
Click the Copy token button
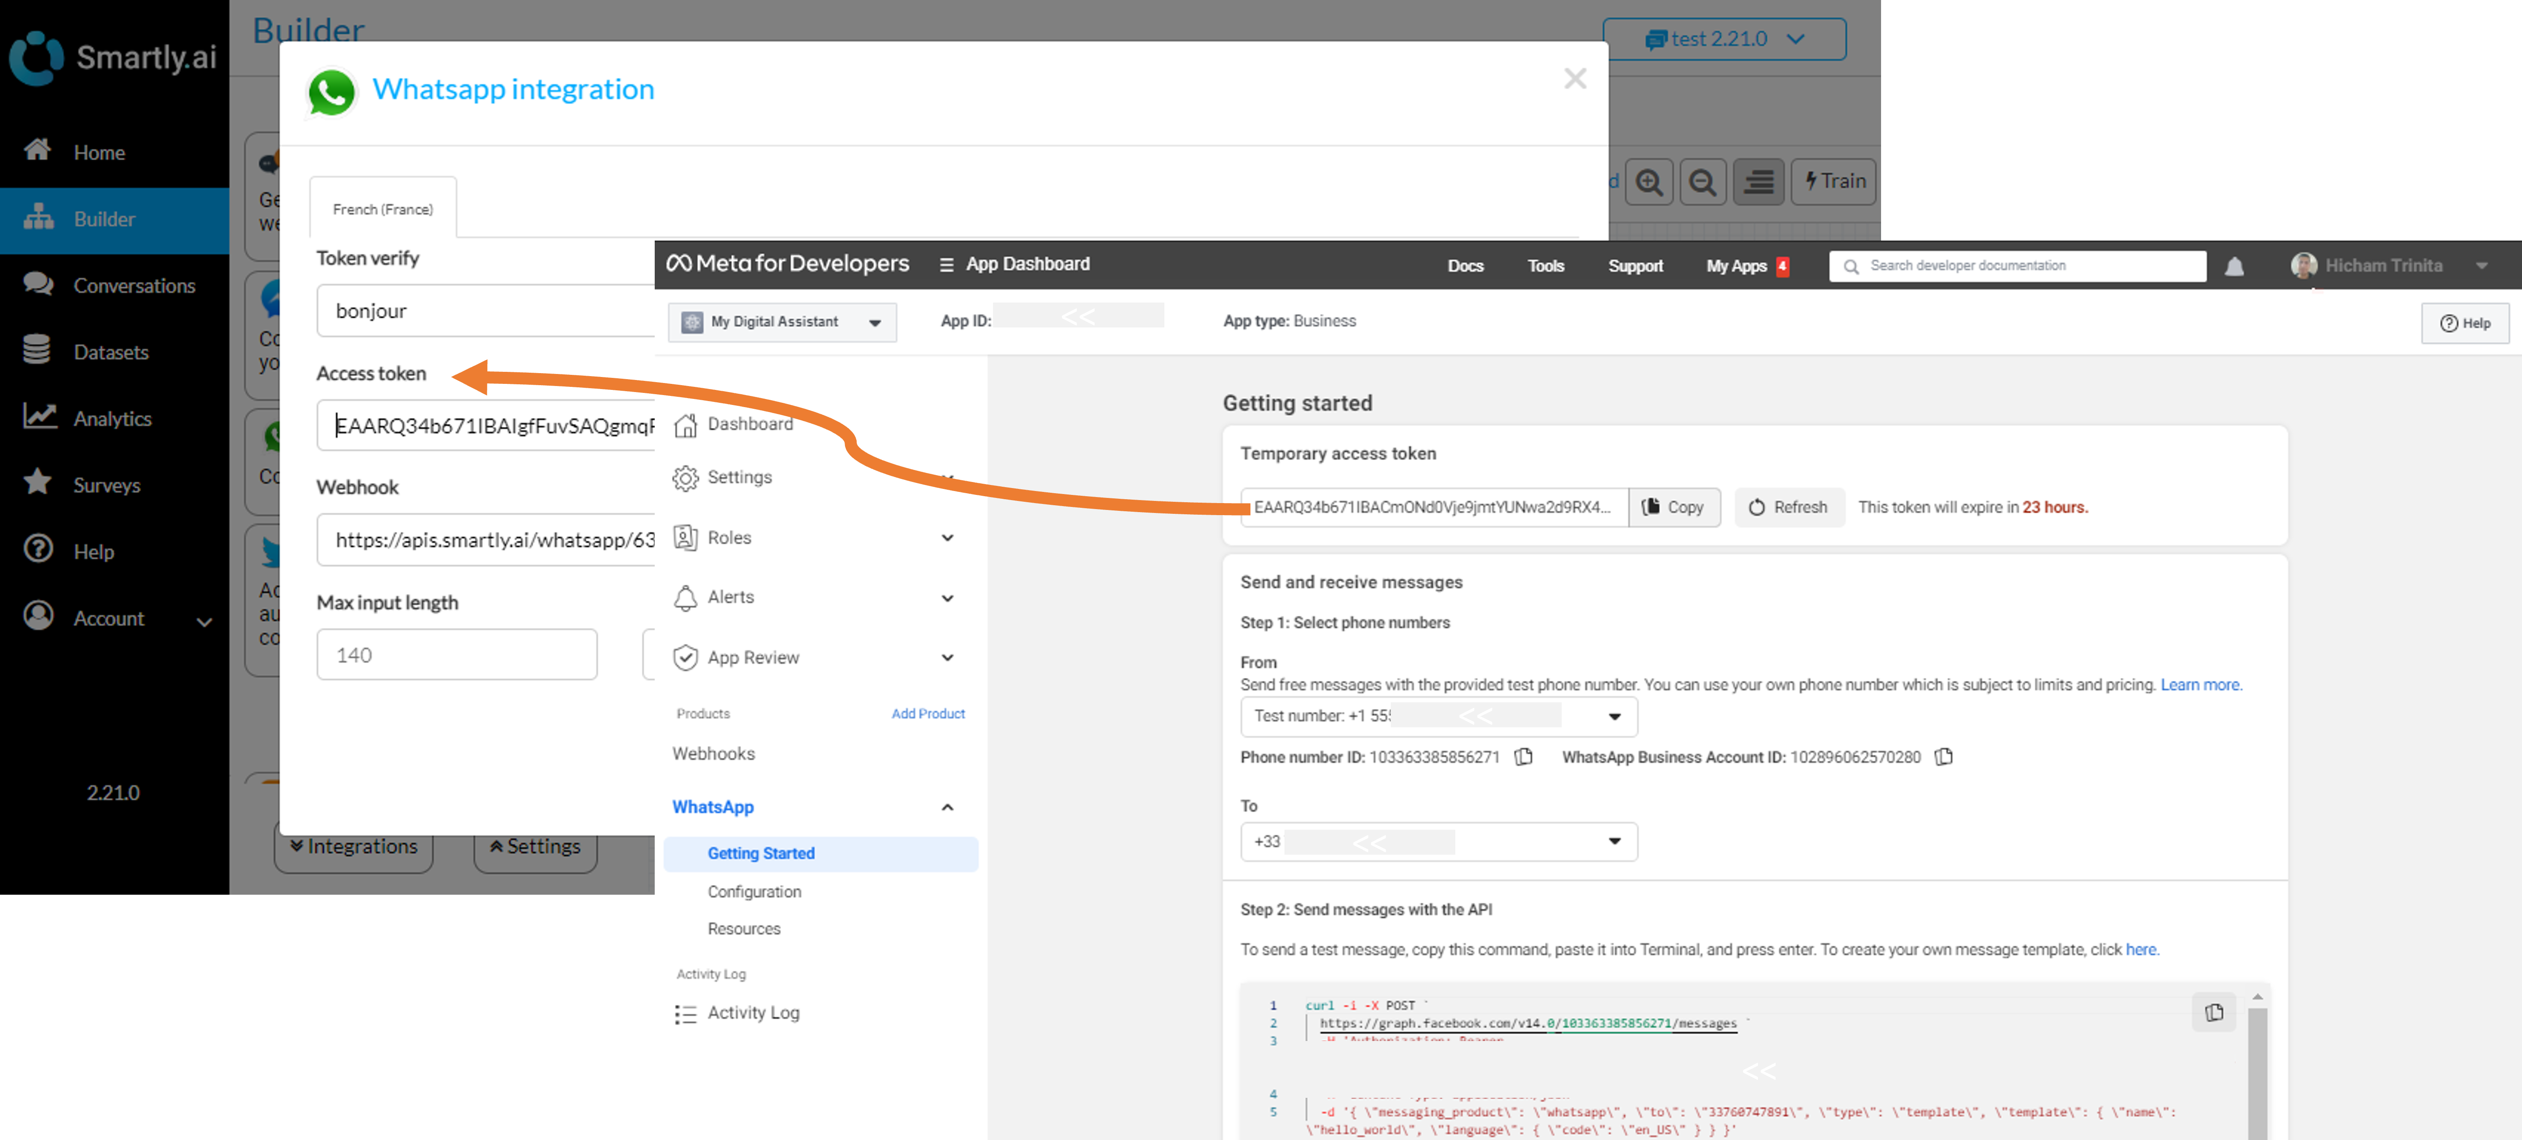click(x=1673, y=507)
